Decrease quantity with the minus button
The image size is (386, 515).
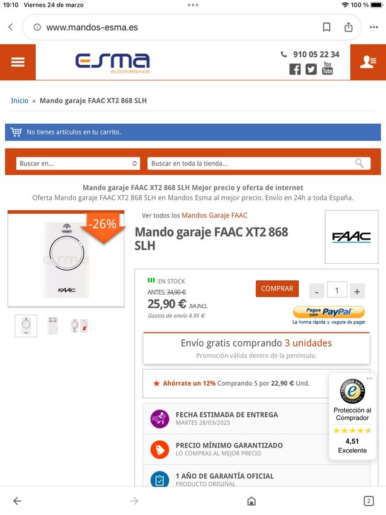point(317,291)
